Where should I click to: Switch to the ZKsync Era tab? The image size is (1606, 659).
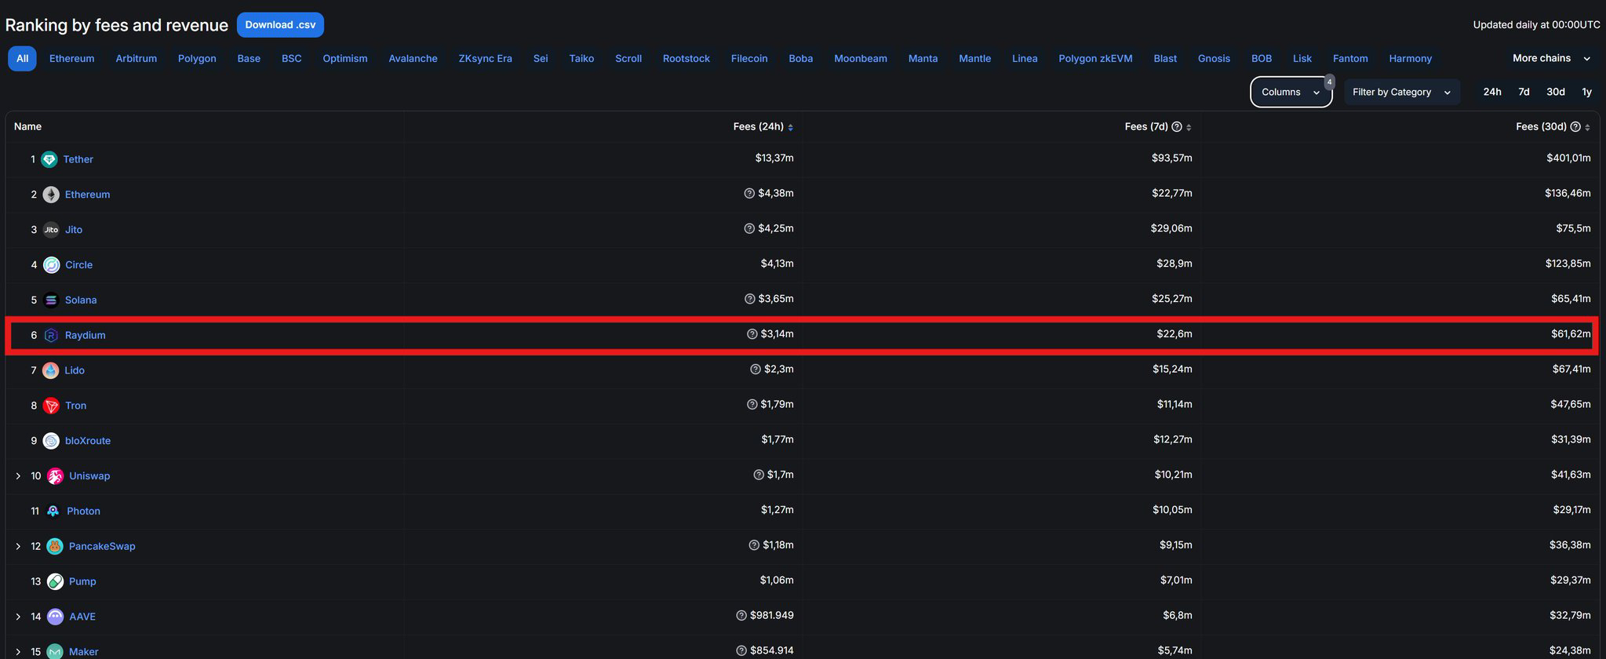pyautogui.click(x=486, y=58)
